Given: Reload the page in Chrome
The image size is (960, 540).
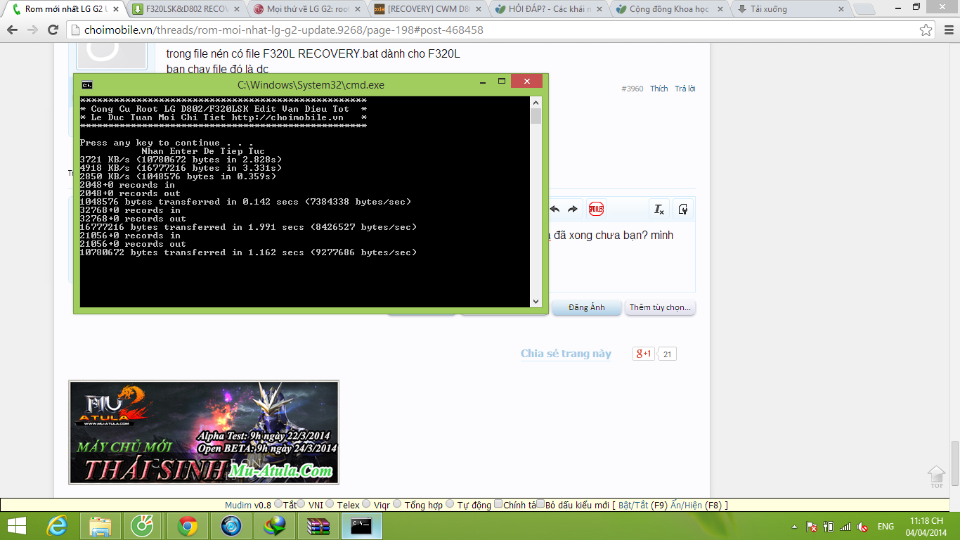Looking at the screenshot, I should click(53, 30).
